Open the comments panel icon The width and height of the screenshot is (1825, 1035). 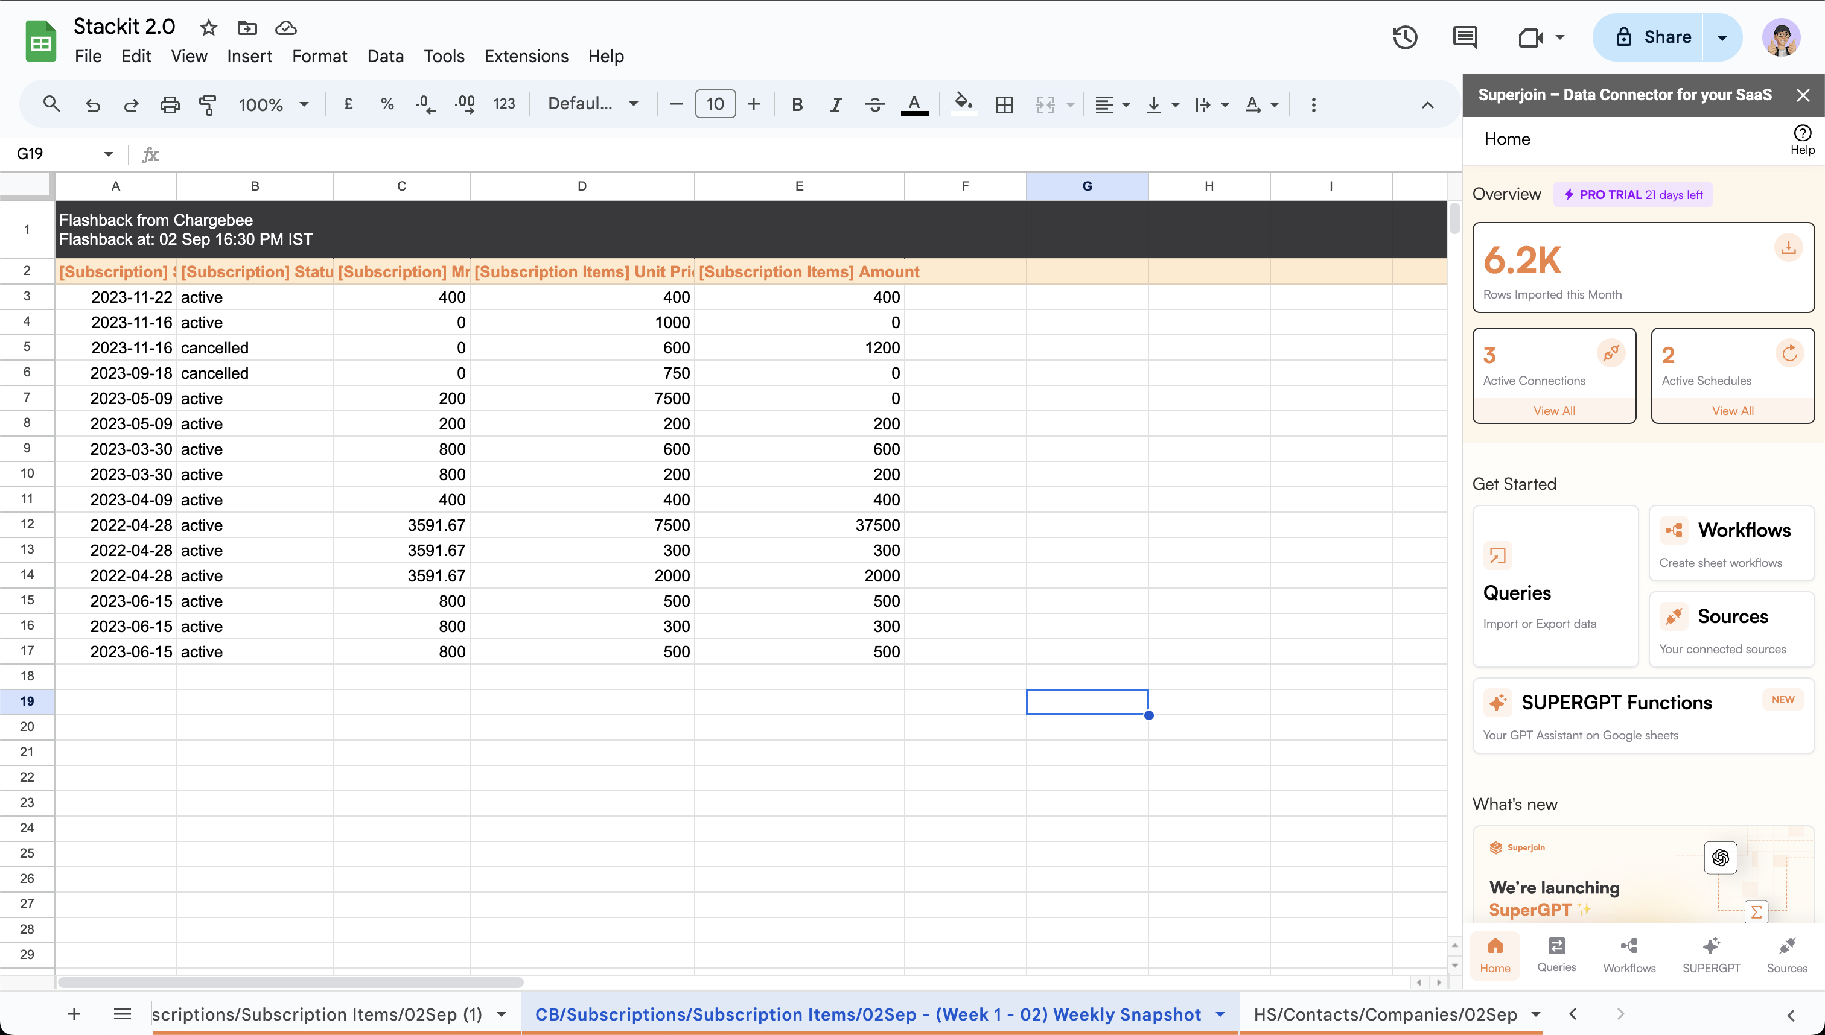(x=1465, y=37)
